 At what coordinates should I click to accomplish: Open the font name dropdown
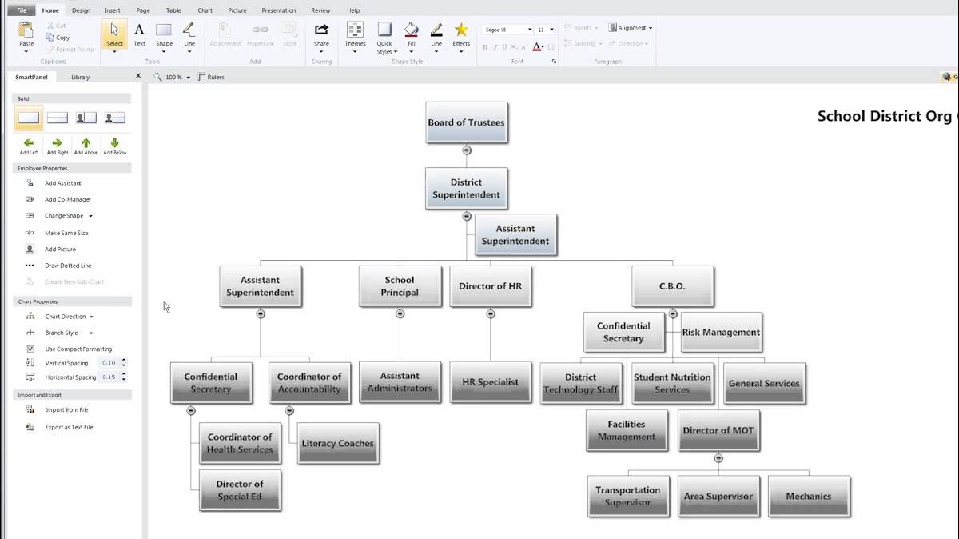[x=528, y=30]
